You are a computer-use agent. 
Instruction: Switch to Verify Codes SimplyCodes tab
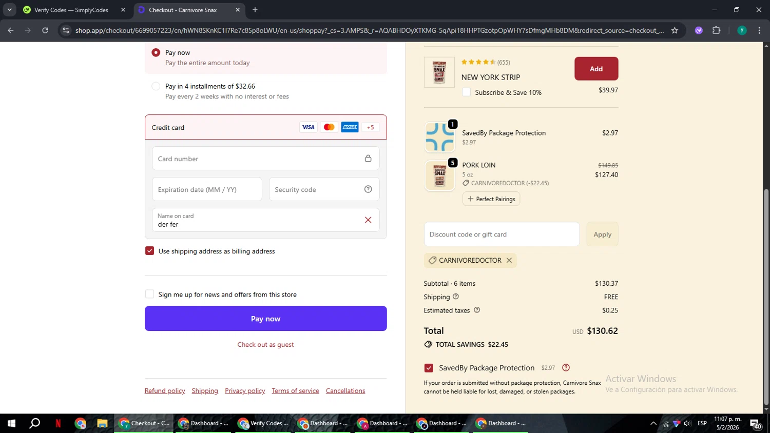[72, 10]
